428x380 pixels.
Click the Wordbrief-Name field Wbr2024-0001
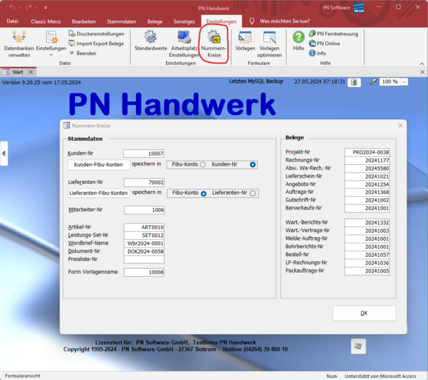pyautogui.click(x=144, y=243)
